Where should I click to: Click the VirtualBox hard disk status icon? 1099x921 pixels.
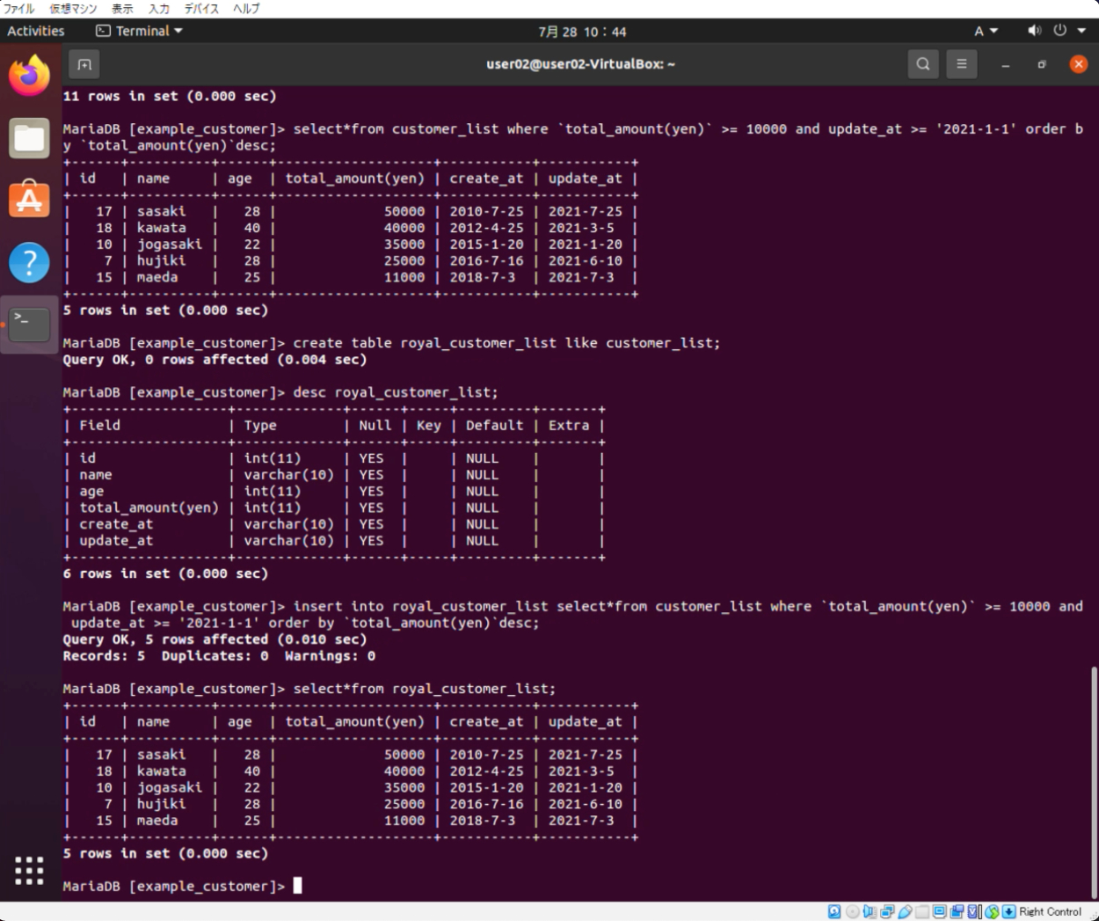(x=834, y=912)
